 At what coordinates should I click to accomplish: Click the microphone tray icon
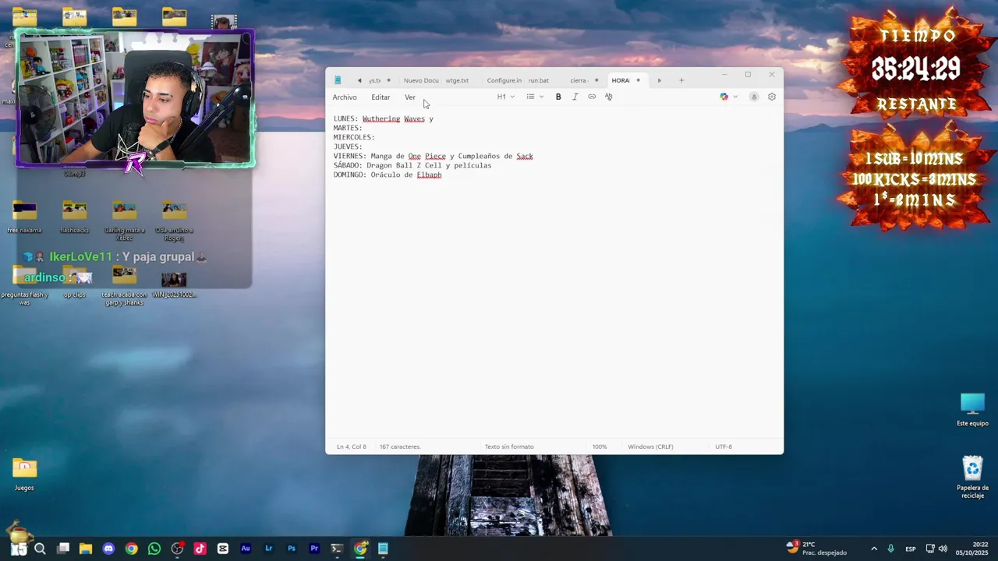[x=891, y=549]
